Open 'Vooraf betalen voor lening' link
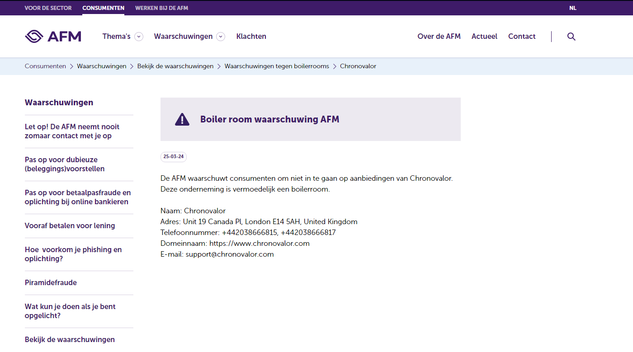633x352 pixels. (x=70, y=226)
